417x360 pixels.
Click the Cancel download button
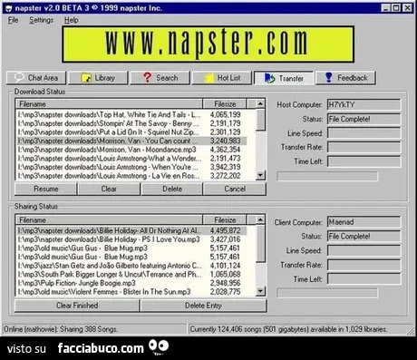235,189
